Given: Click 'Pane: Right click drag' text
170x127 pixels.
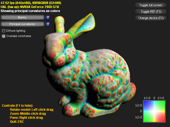Looking at the screenshot, I should (x=26, y=118).
